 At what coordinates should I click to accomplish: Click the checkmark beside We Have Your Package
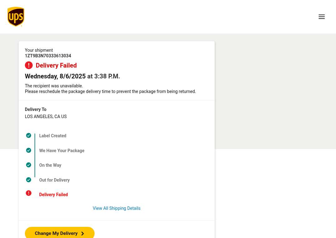click(29, 150)
